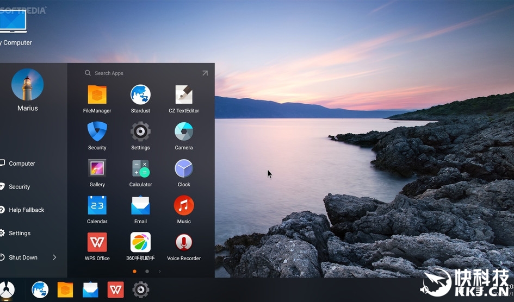This screenshot has height=302, width=514.
Task: Open the Security shield app in grid
Action: (97, 132)
